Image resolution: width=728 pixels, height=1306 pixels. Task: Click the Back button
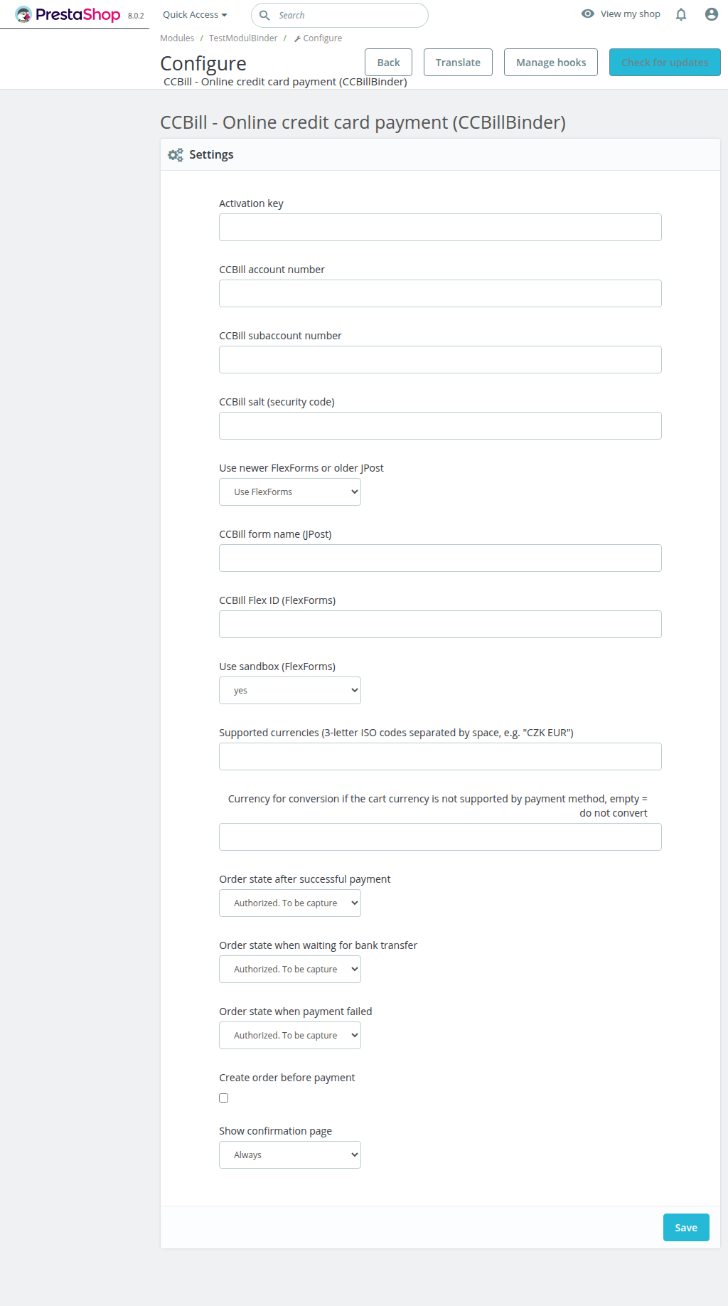(388, 63)
